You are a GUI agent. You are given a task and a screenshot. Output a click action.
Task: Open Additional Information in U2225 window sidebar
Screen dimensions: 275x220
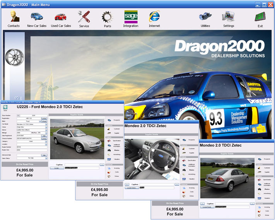(114, 145)
